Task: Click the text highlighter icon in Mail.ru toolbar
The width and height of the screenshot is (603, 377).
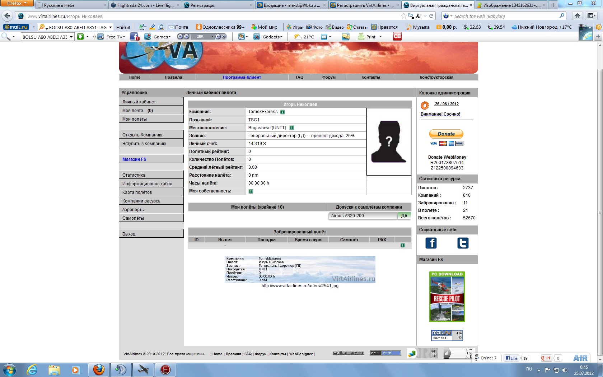Action: coord(152,27)
